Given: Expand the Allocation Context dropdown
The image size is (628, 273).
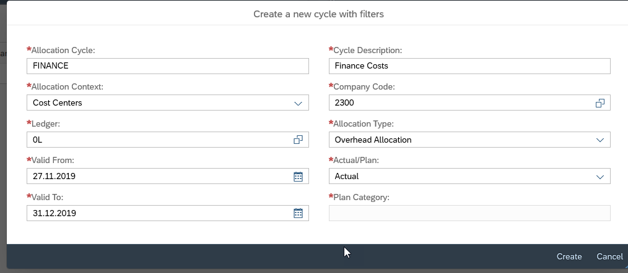Looking at the screenshot, I should pyautogui.click(x=298, y=103).
